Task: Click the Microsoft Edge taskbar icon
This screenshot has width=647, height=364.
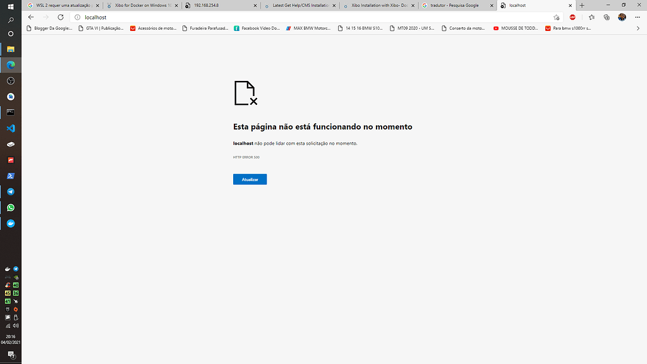Action: [11, 65]
